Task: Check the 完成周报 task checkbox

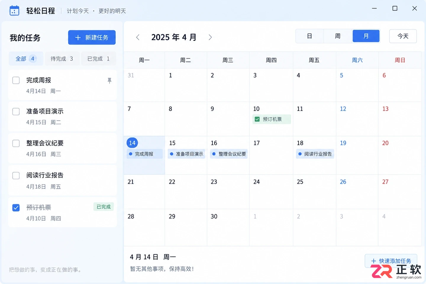Action: [16, 80]
